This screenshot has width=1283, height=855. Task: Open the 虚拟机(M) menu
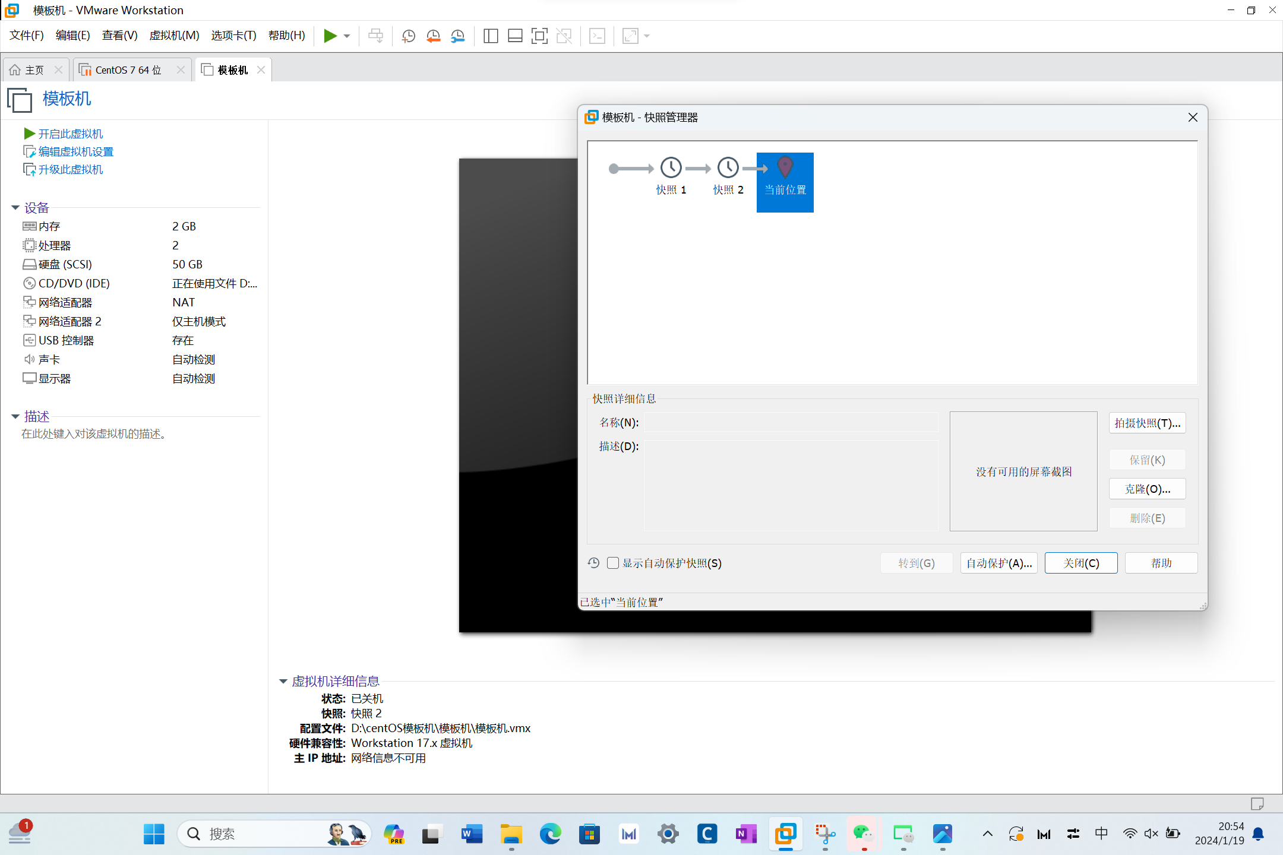(174, 36)
